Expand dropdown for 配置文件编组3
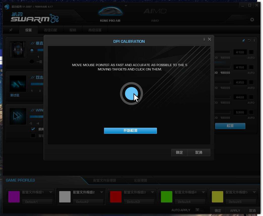The image size is (263, 216). pos(152,192)
